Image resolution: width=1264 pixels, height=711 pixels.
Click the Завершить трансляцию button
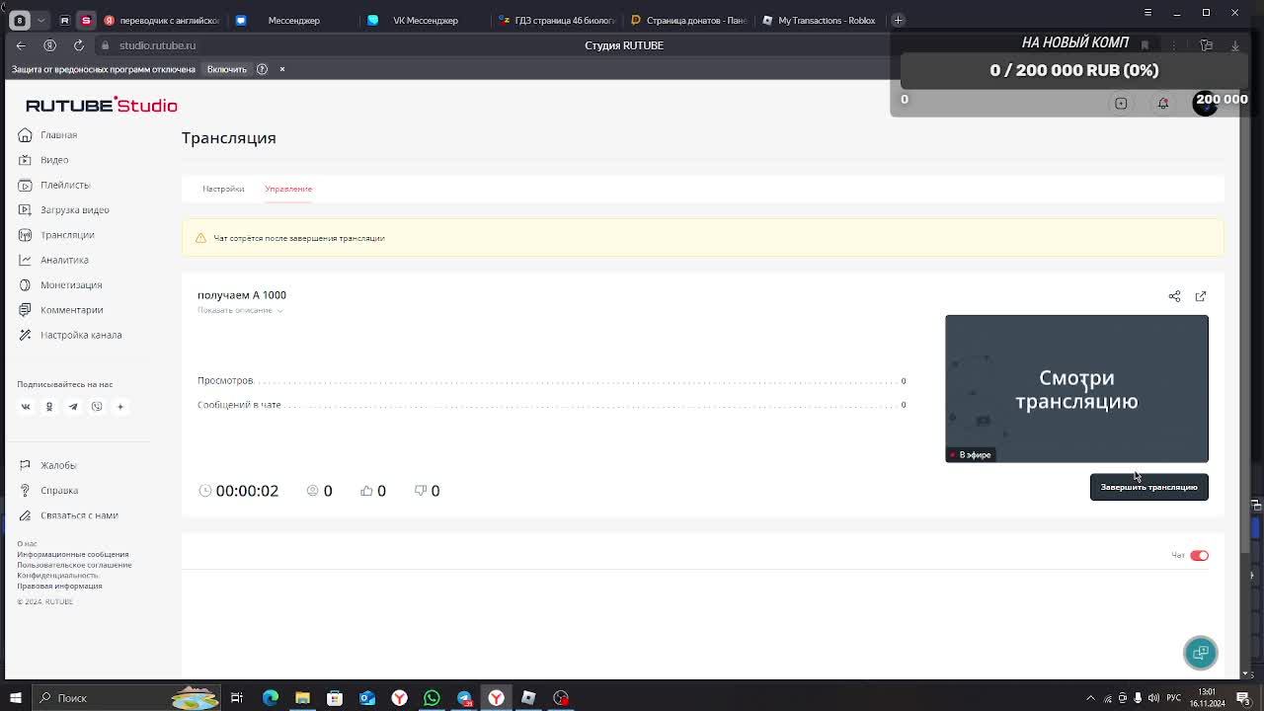pos(1148,487)
